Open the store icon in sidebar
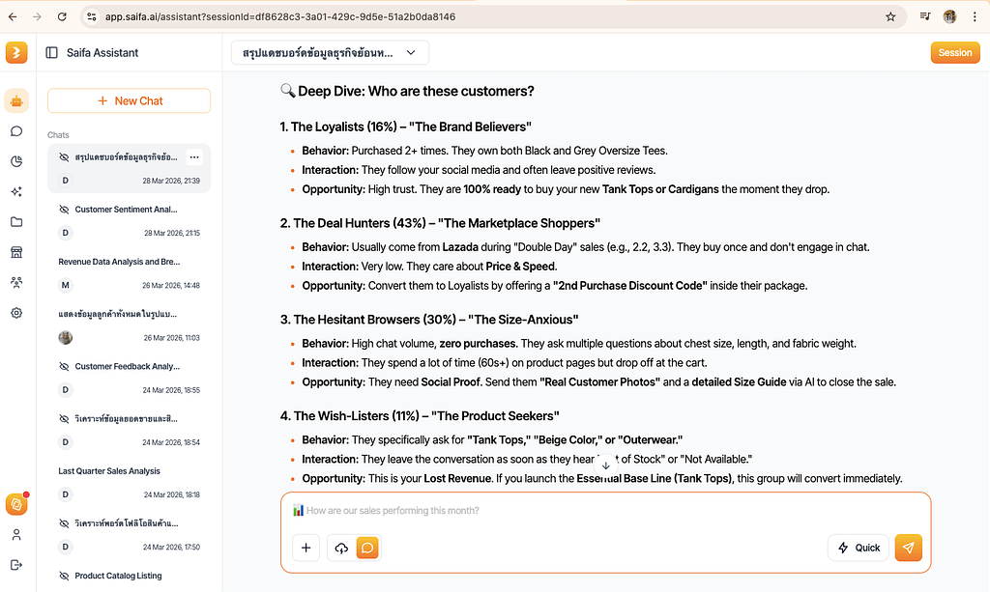The width and height of the screenshot is (990, 592). click(x=16, y=252)
